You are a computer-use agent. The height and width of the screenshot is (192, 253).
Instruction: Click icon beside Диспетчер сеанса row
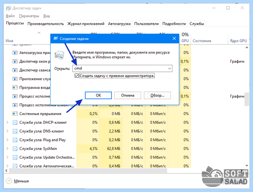(15, 70)
